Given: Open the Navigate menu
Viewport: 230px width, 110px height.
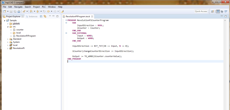Looking at the screenshot, I should tap(18, 7).
